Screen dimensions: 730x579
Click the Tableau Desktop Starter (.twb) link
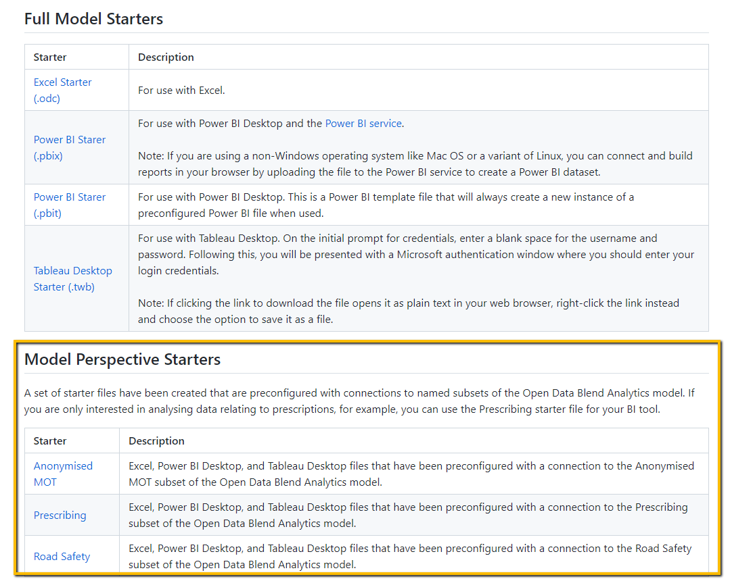pos(72,278)
